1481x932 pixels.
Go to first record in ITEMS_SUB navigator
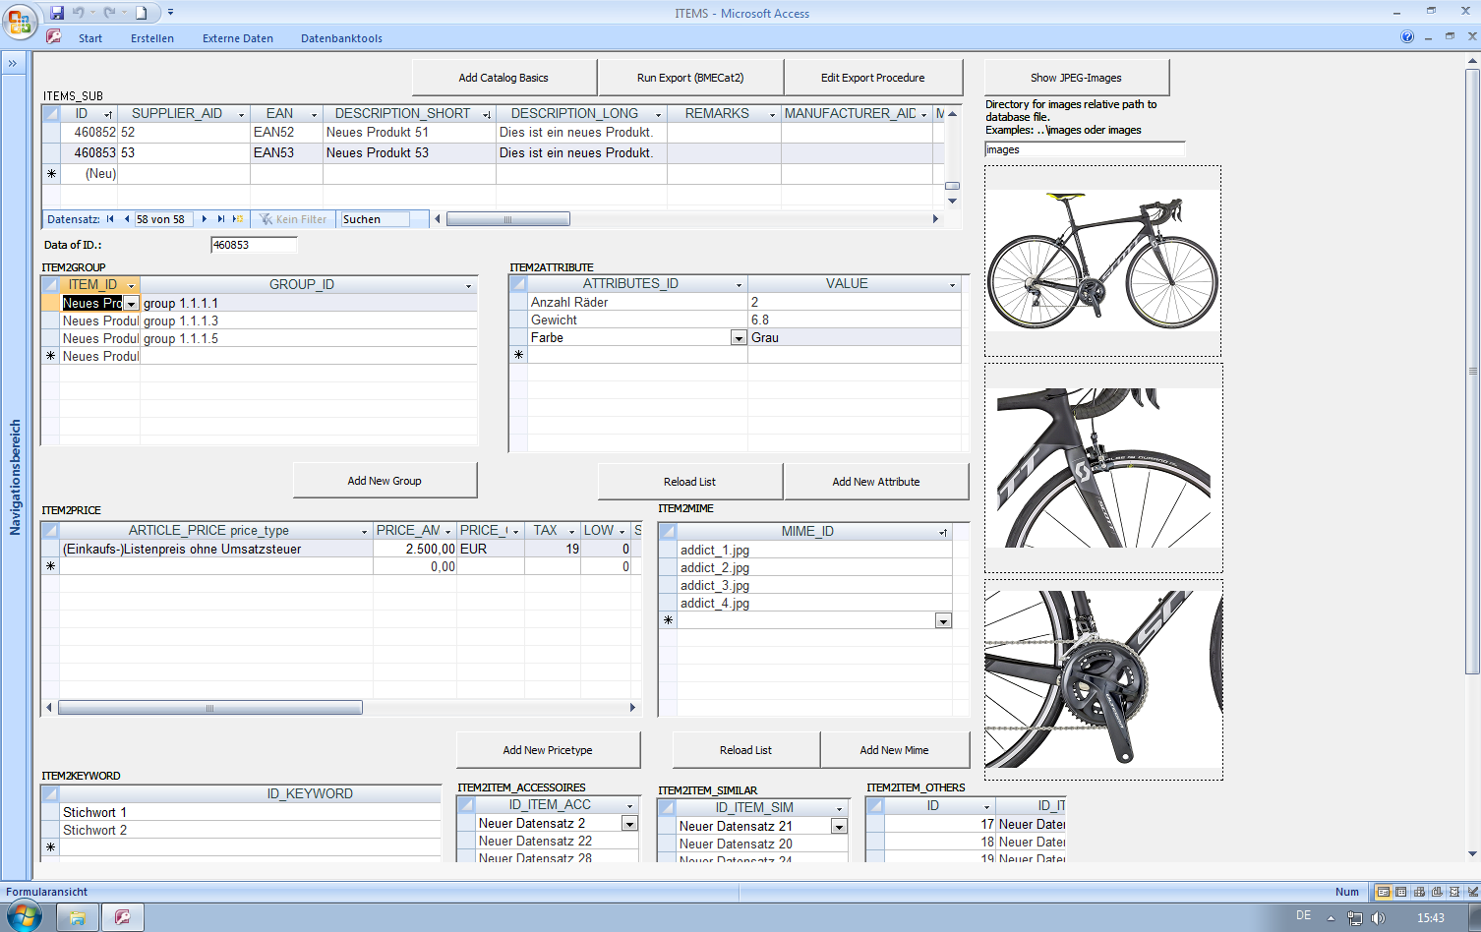click(x=110, y=219)
